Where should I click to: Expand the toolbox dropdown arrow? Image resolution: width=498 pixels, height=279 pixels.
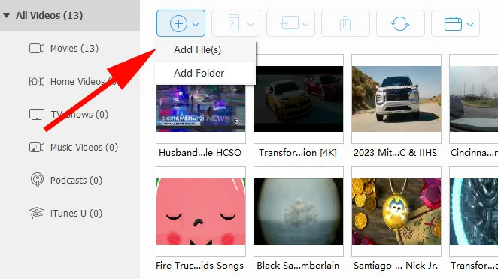coord(470,24)
